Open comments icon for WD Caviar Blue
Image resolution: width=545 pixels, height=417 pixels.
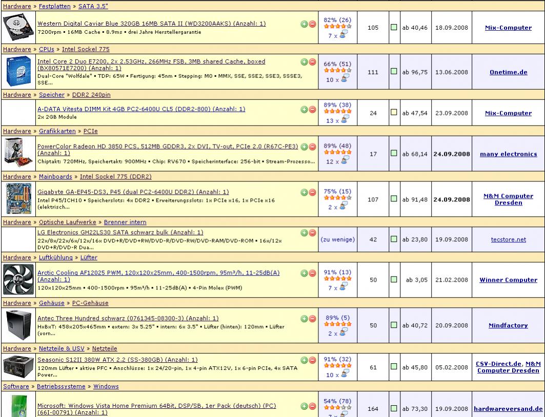pos(344,34)
